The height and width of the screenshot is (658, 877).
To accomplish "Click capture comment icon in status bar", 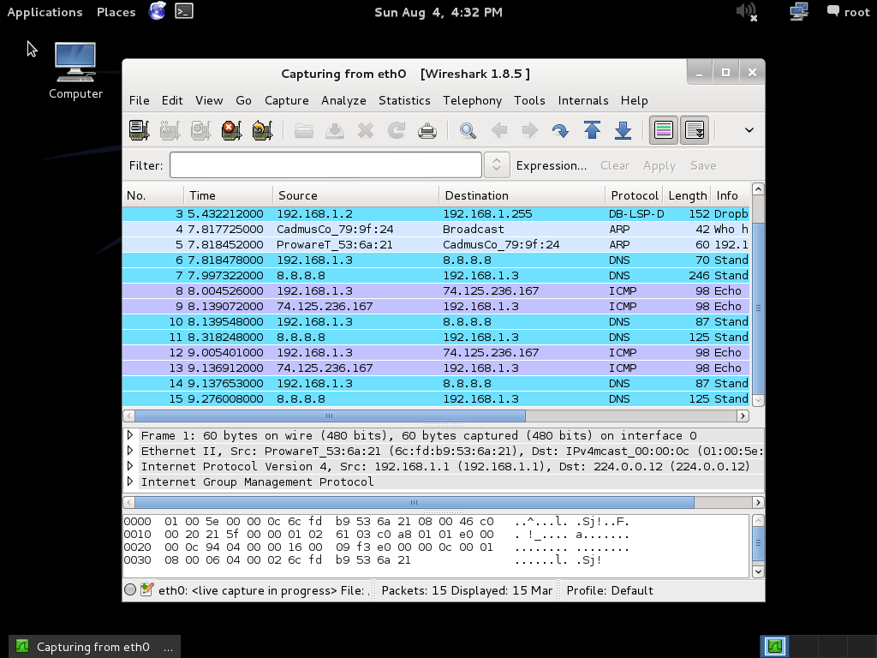I will [x=146, y=589].
